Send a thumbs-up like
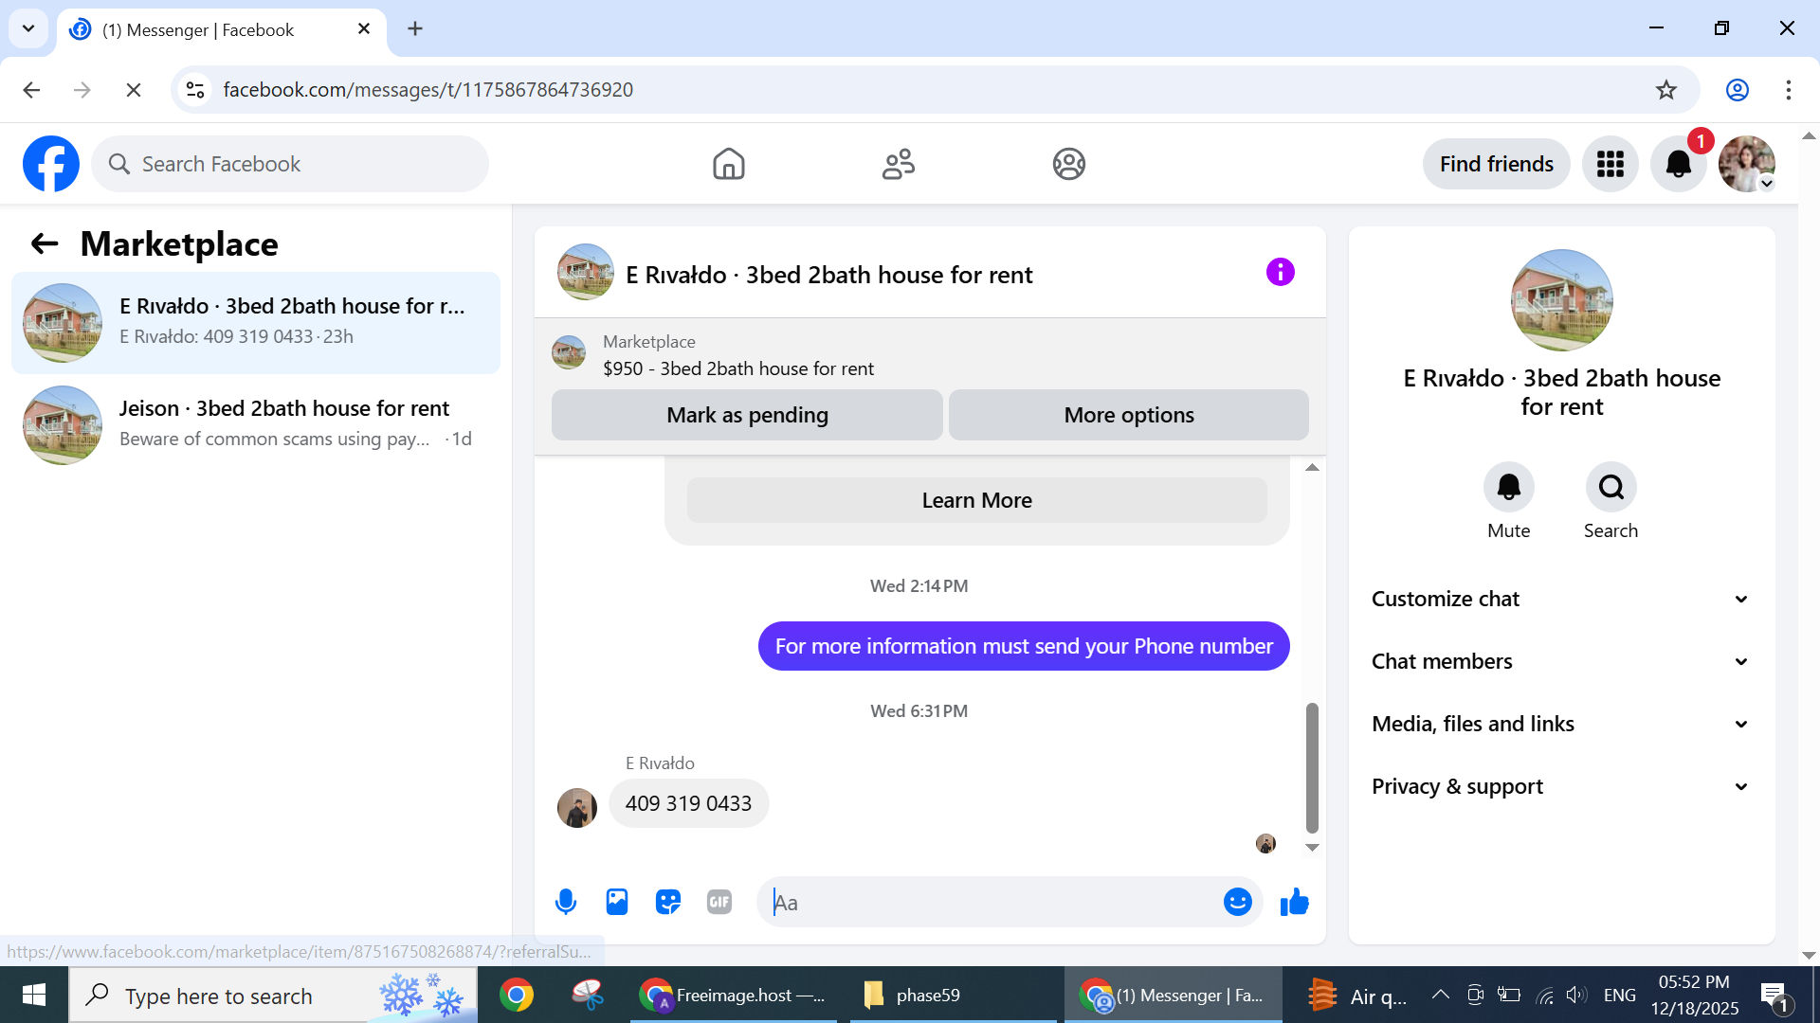This screenshot has height=1023, width=1820. tap(1295, 902)
